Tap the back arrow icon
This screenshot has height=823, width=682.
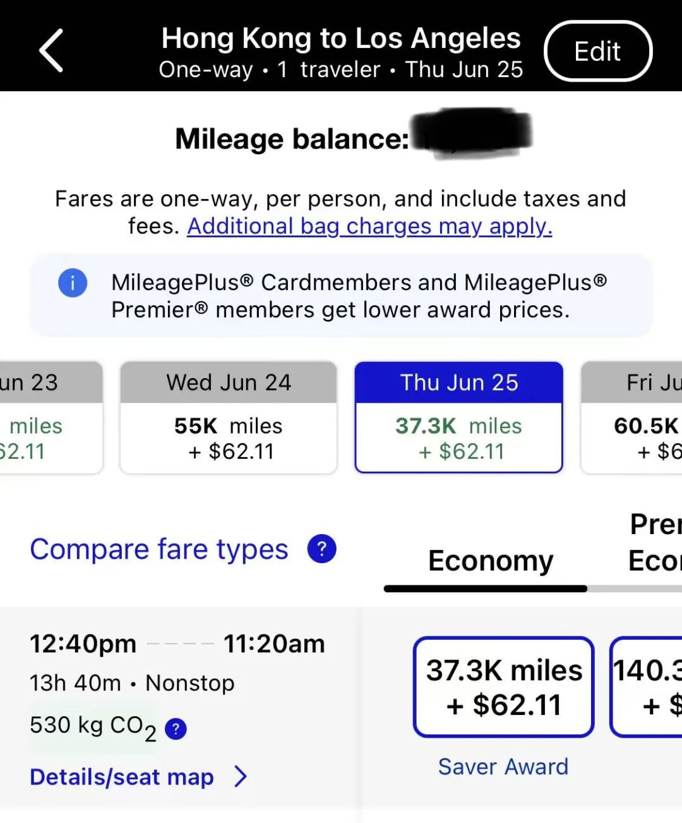[52, 51]
